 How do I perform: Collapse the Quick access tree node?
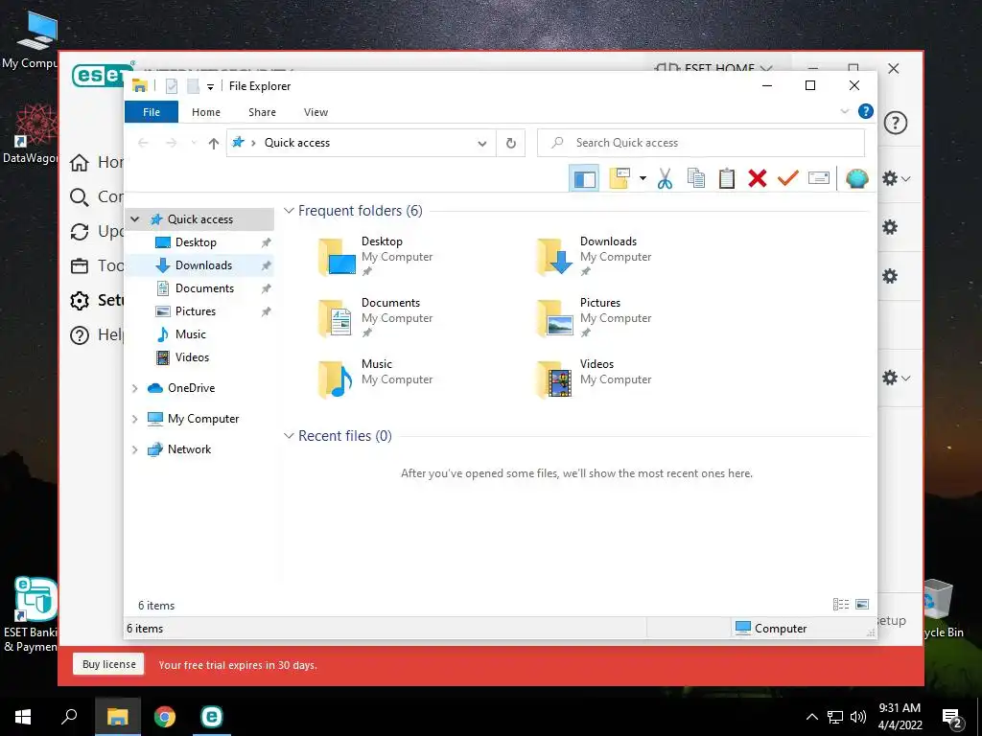coord(134,219)
